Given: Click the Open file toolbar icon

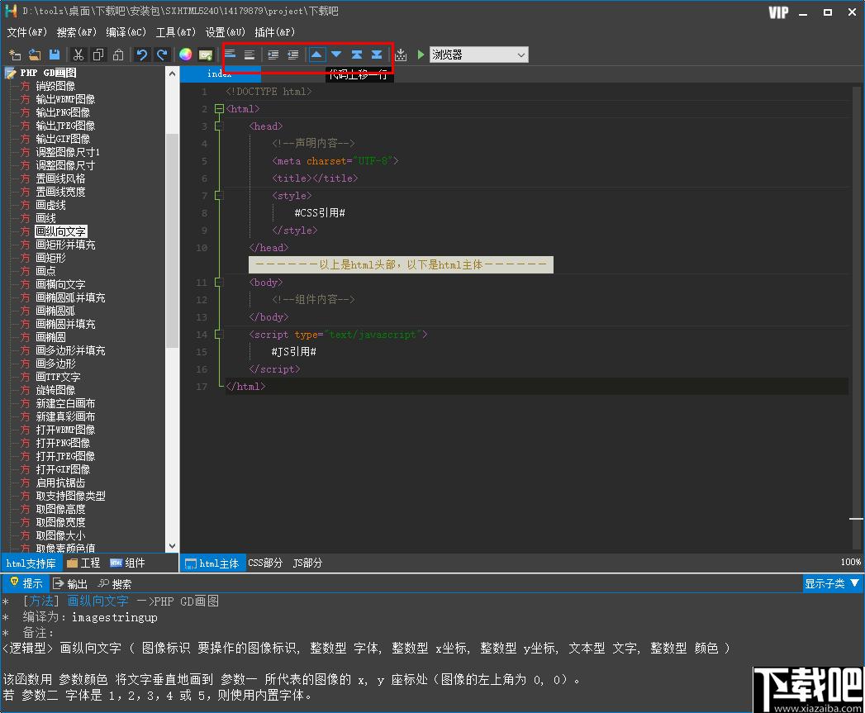Looking at the screenshot, I should [x=35, y=55].
